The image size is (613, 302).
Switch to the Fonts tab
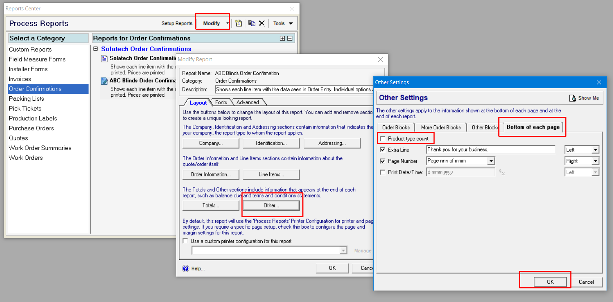(221, 102)
